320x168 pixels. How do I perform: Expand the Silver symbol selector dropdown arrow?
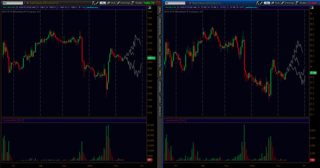[187, 3]
